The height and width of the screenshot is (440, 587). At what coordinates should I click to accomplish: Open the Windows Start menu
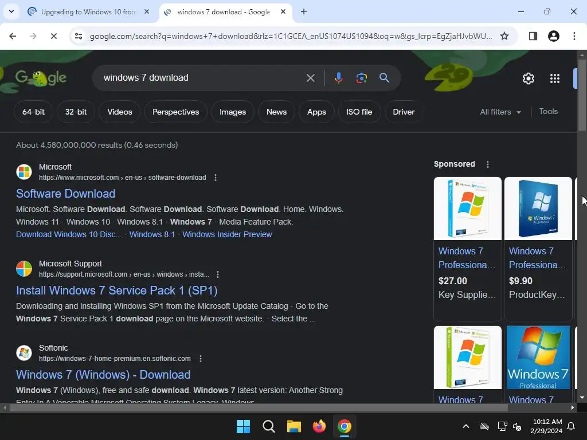[x=243, y=426]
